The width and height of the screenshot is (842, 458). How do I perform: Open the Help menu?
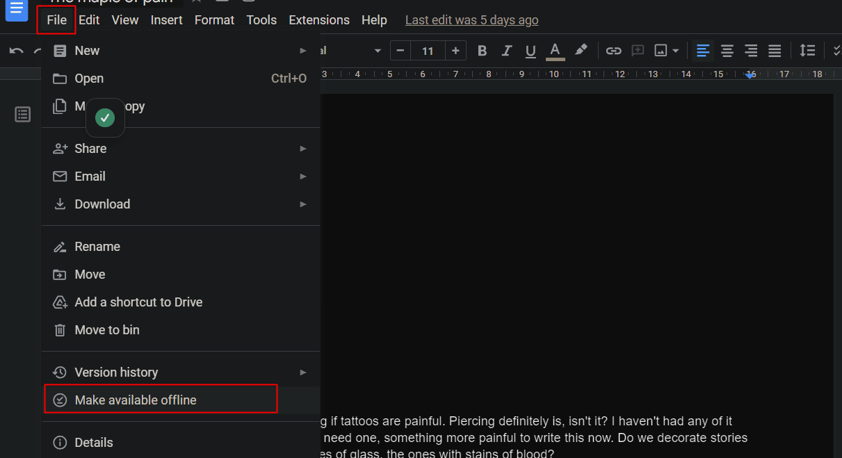374,20
